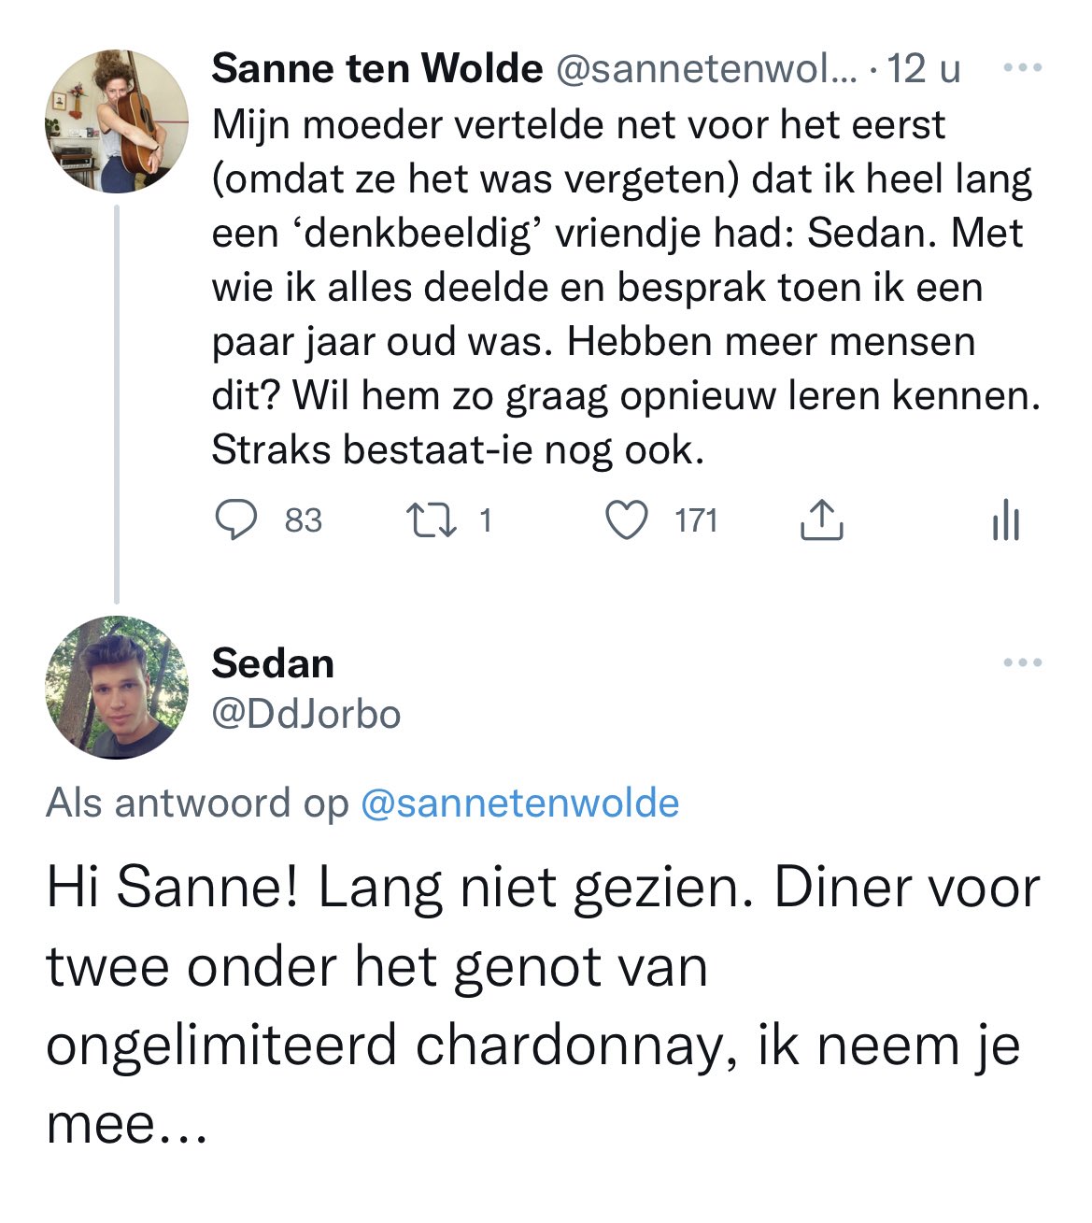This screenshot has width=1092, height=1223.
Task: Click the 171 likes count
Action: (696, 520)
